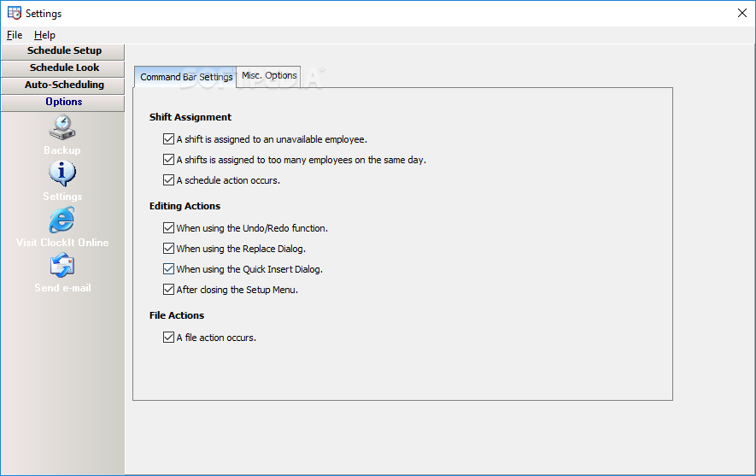Expand the Schedule Look sidebar section
The image size is (756, 476).
[63, 68]
